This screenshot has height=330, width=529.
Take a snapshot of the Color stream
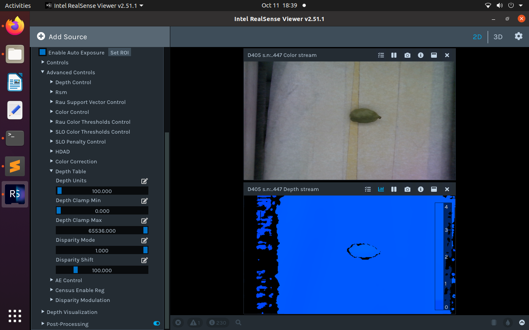click(407, 55)
